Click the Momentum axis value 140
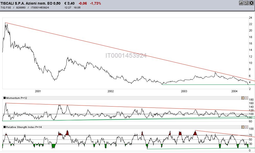Screen dimensions: 255x153 [x=251, y=107]
